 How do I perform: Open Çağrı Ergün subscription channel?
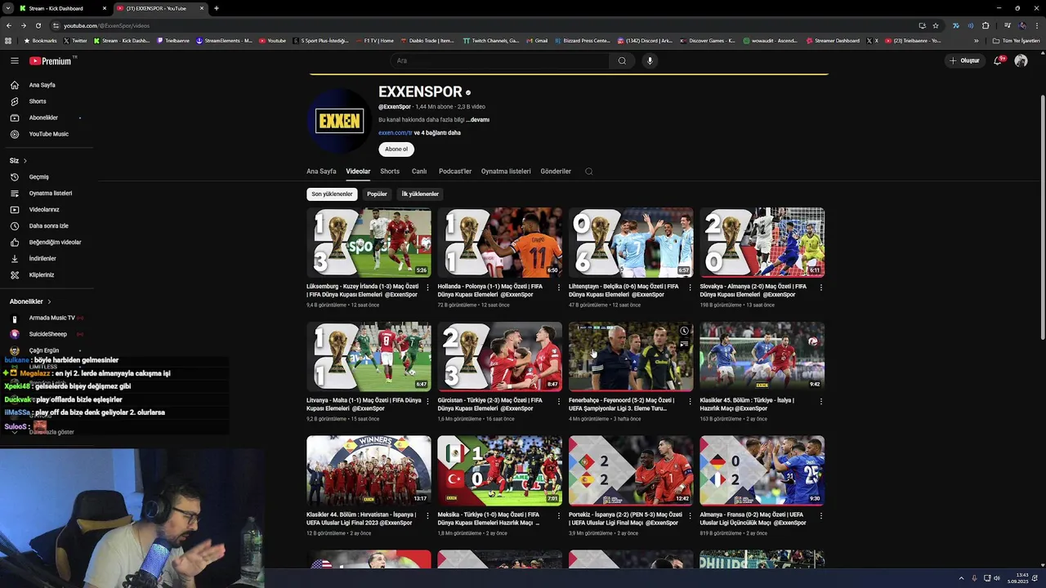tap(46, 350)
